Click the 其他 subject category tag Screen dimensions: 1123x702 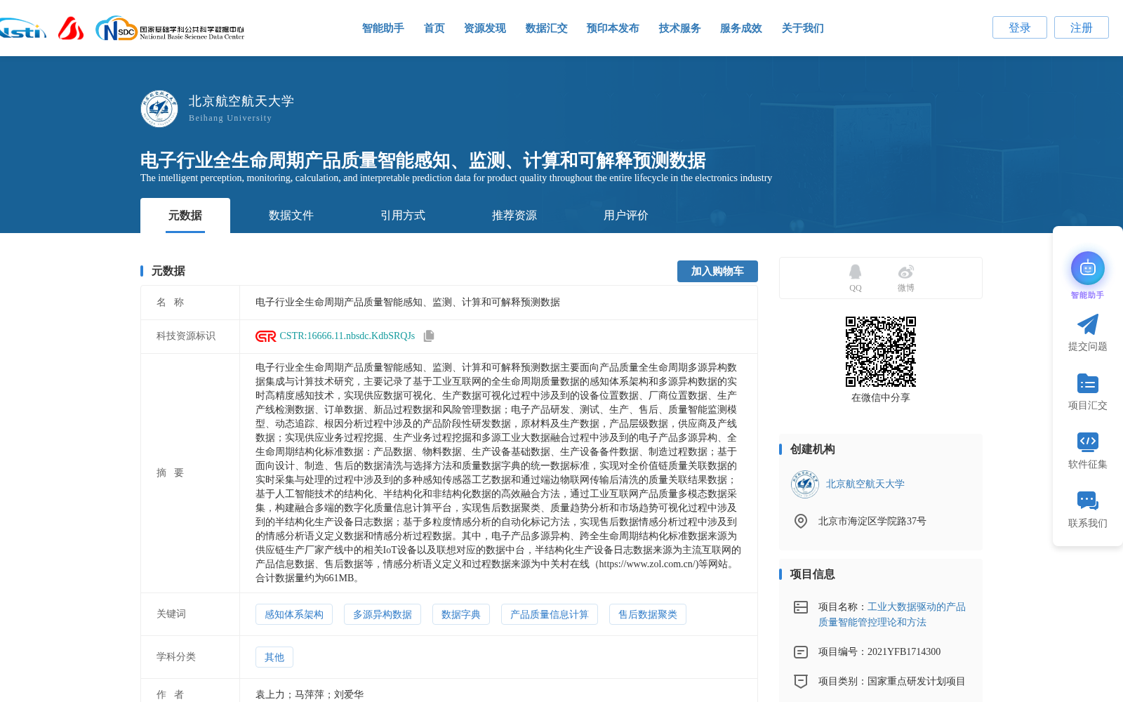[274, 657]
